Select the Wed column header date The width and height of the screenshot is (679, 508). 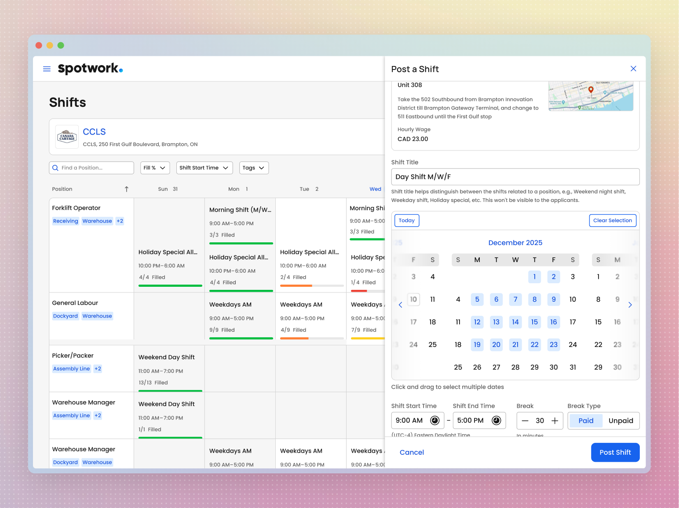point(375,189)
